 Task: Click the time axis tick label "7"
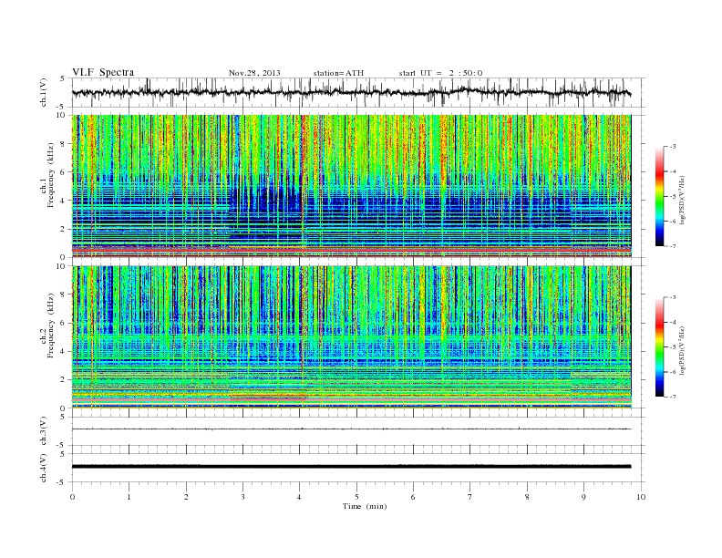tap(470, 497)
